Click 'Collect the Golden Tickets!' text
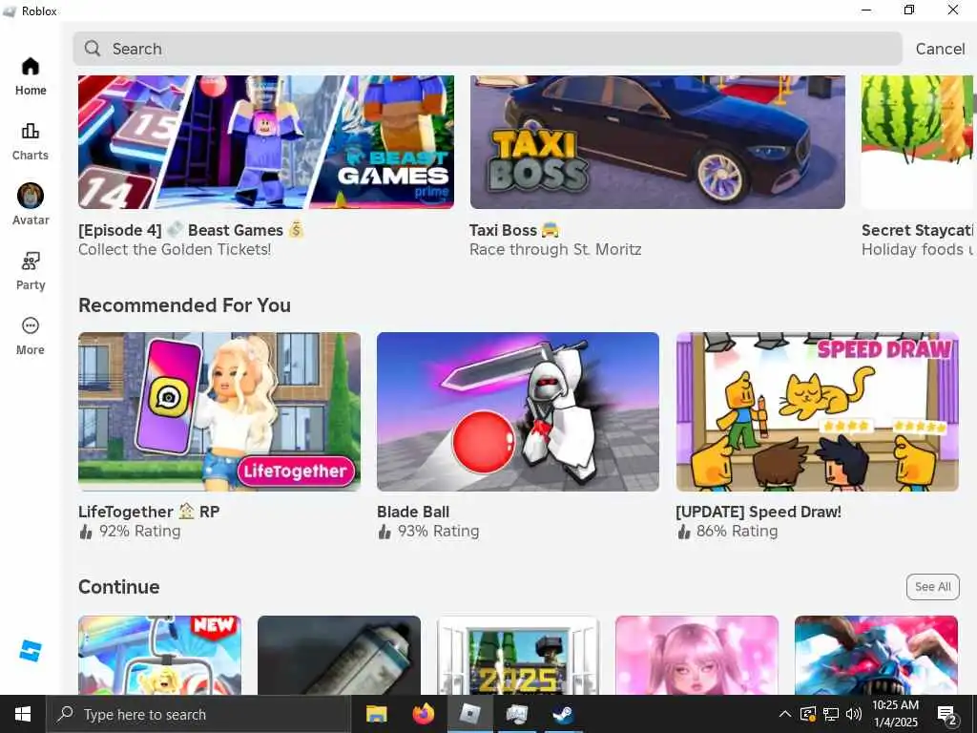977x733 pixels. click(x=175, y=249)
